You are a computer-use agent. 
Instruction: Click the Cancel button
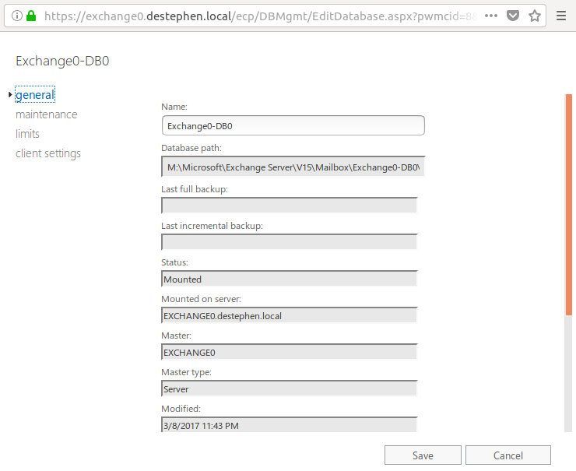[508, 455]
